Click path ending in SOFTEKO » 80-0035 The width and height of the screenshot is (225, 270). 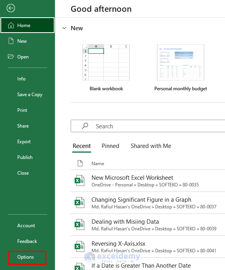coord(145,185)
